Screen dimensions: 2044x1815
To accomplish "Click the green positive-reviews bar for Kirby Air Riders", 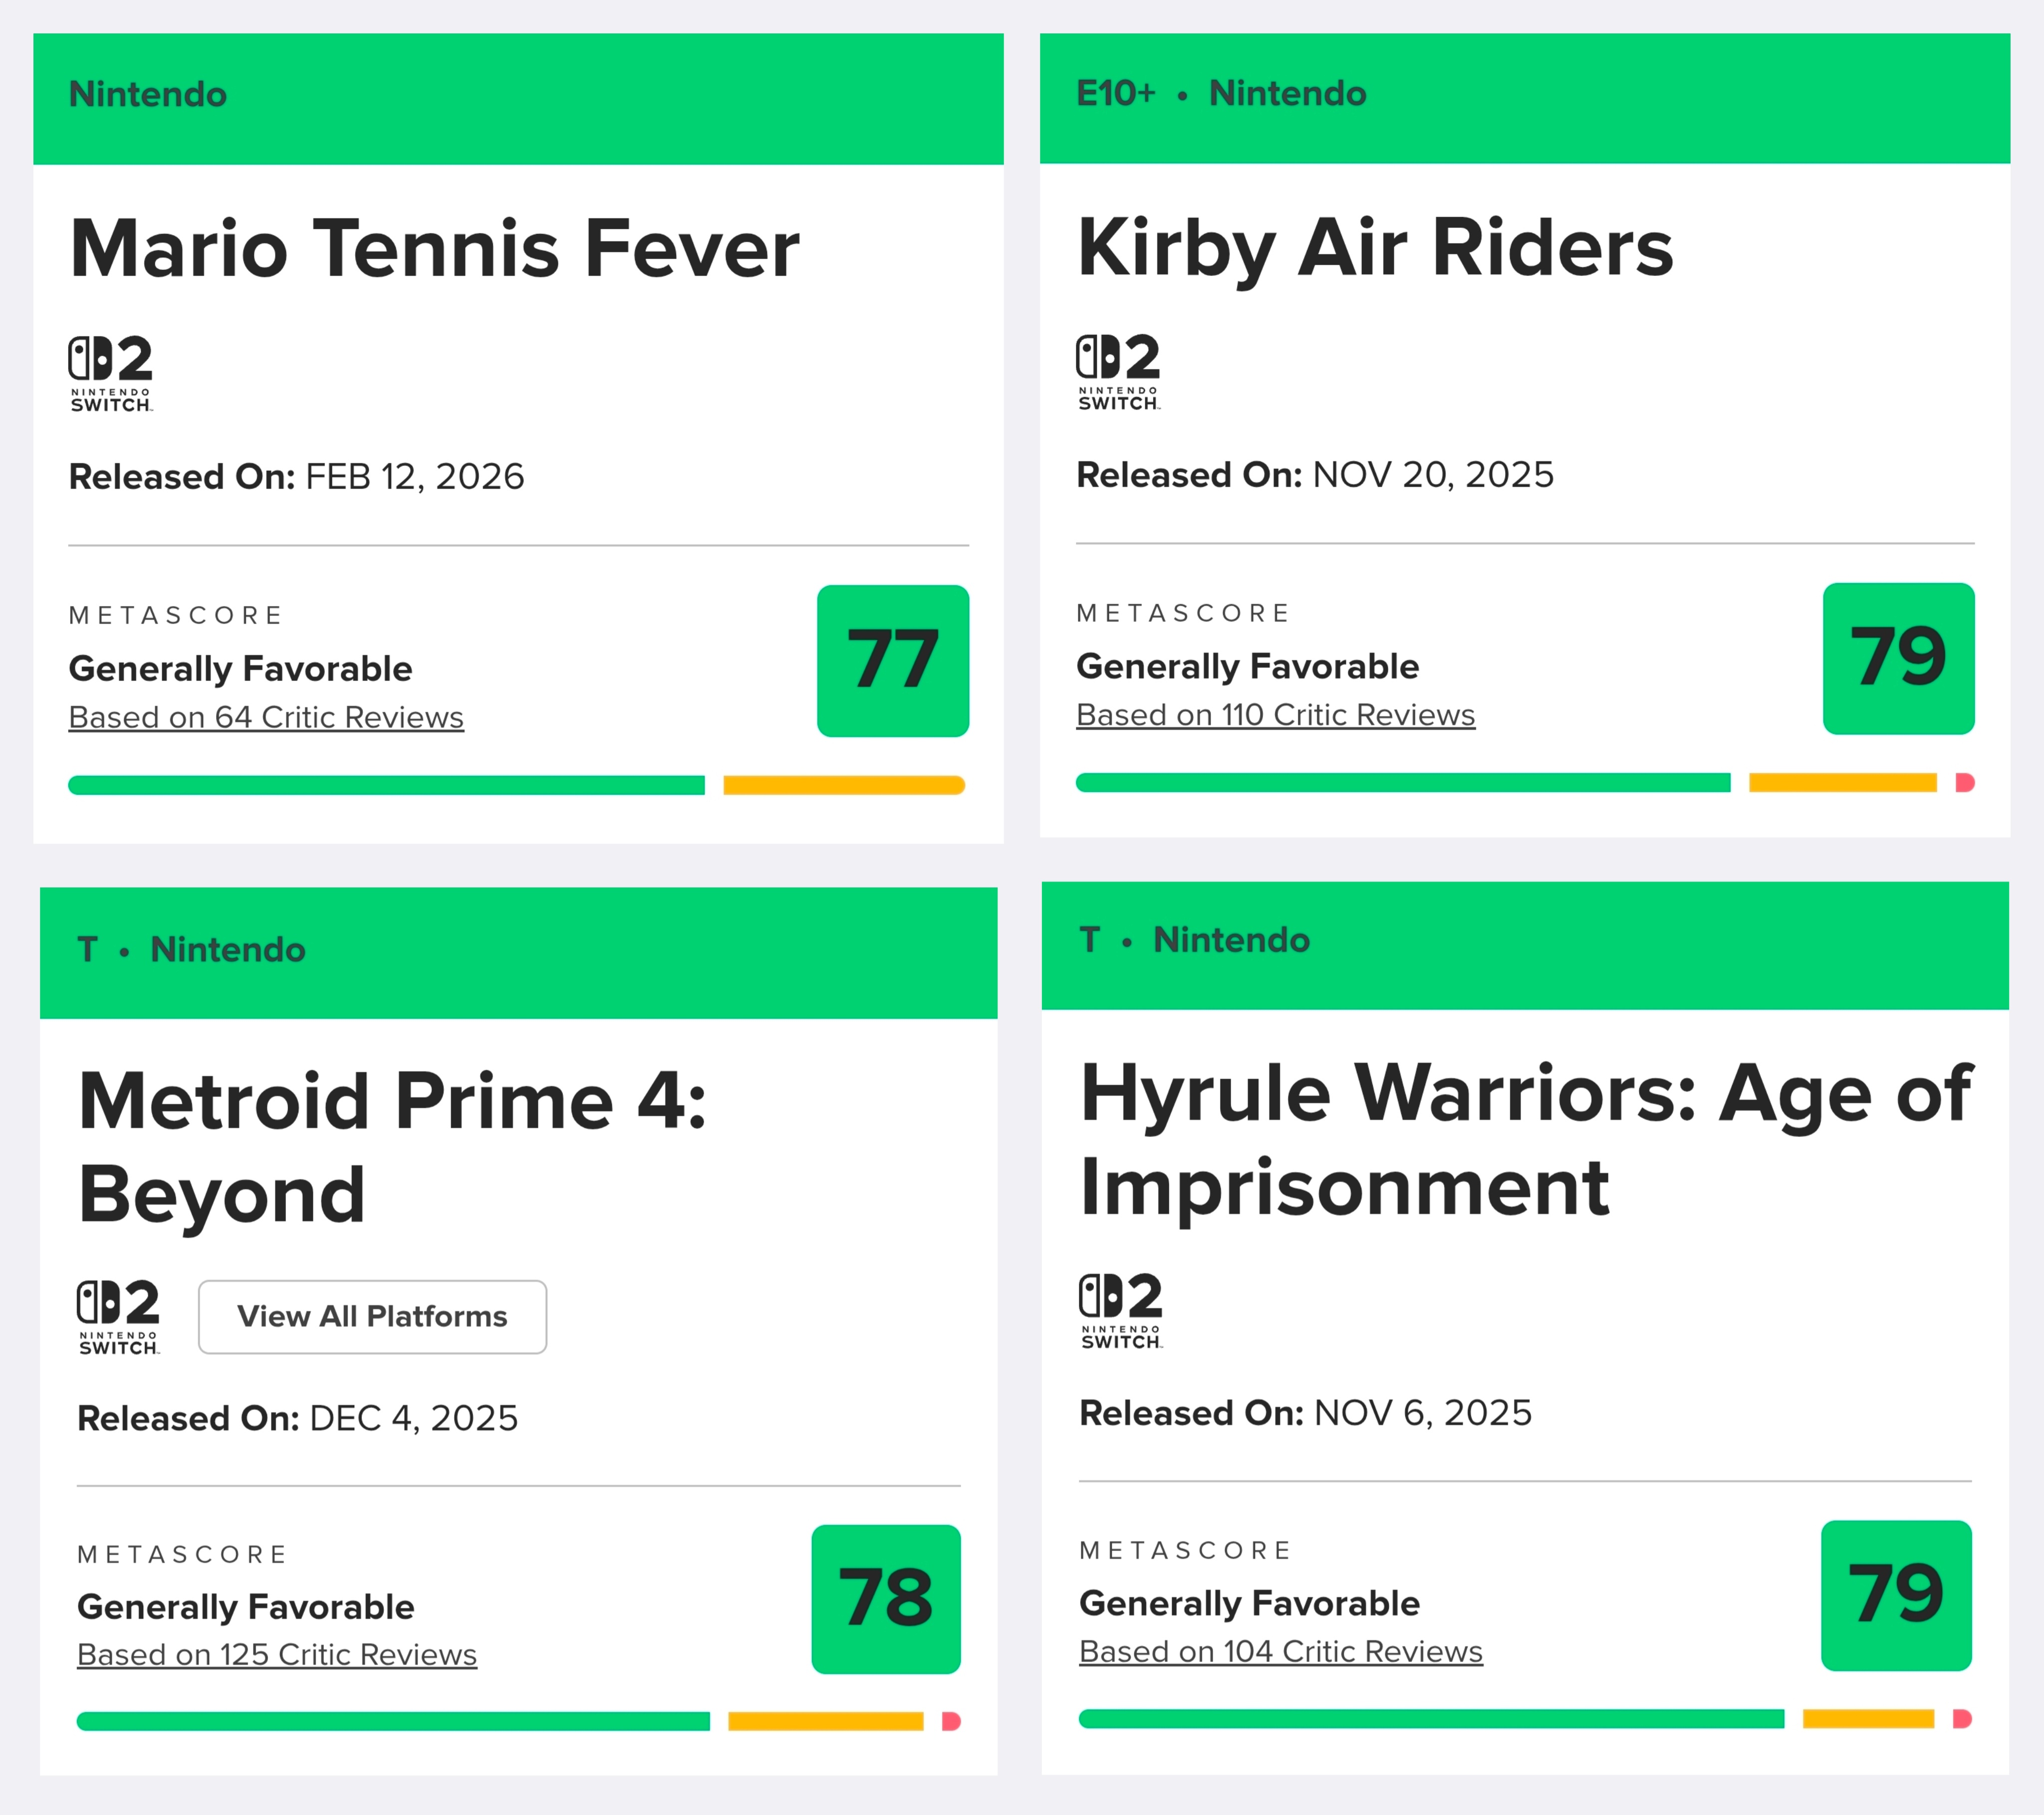I will pos(1402,782).
